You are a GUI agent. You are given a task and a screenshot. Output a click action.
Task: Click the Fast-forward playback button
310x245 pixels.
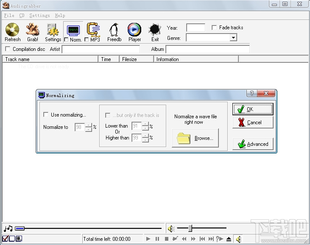[193, 239]
